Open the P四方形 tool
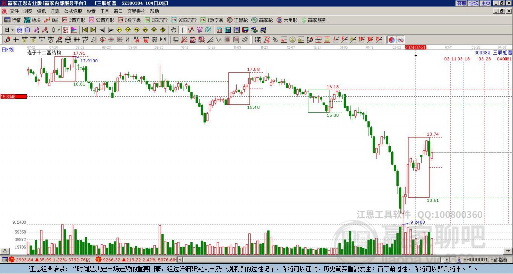 tap(74, 20)
